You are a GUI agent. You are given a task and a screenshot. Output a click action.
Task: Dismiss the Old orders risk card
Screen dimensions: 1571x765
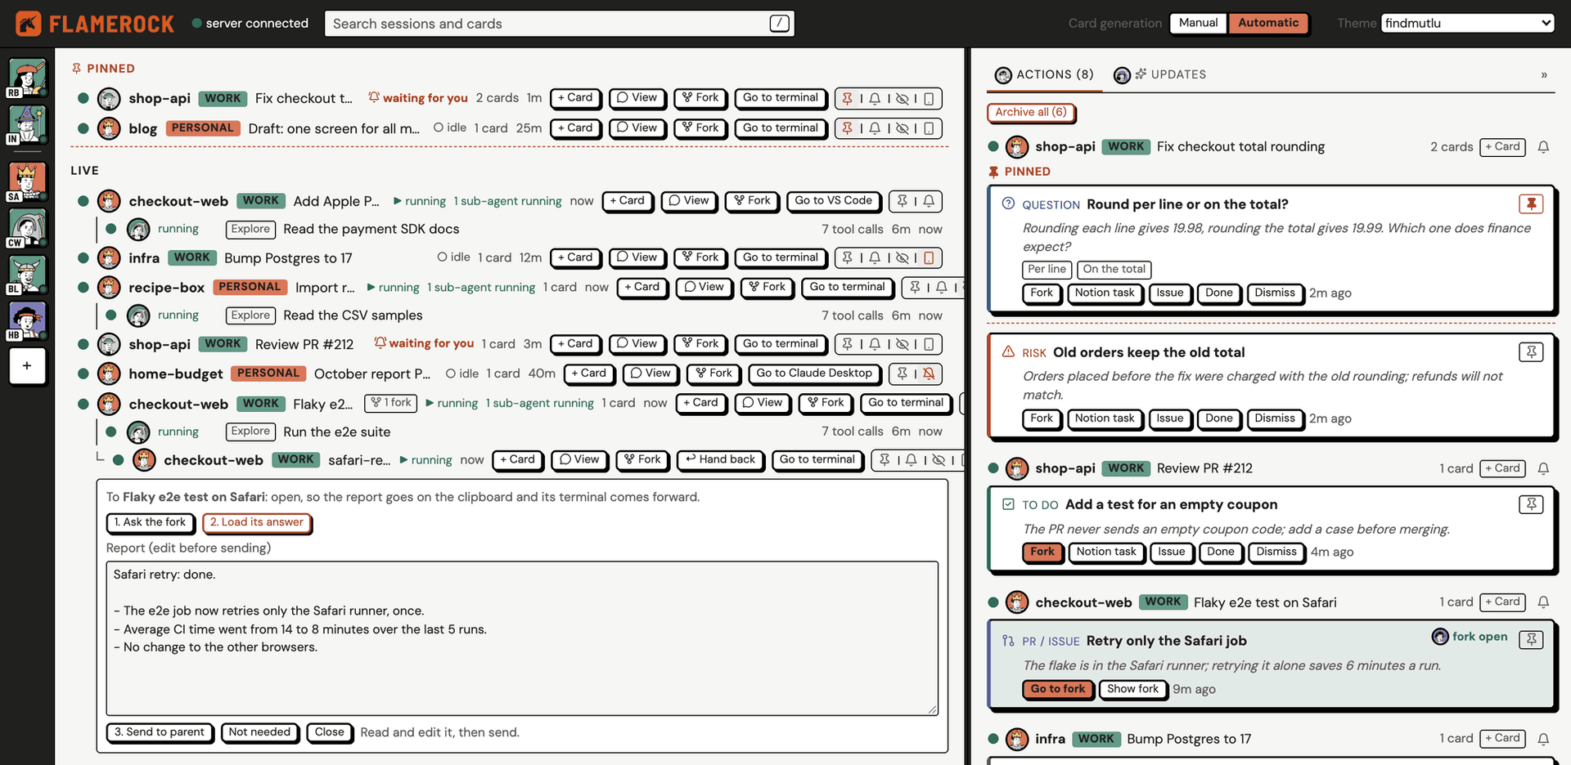click(x=1275, y=419)
